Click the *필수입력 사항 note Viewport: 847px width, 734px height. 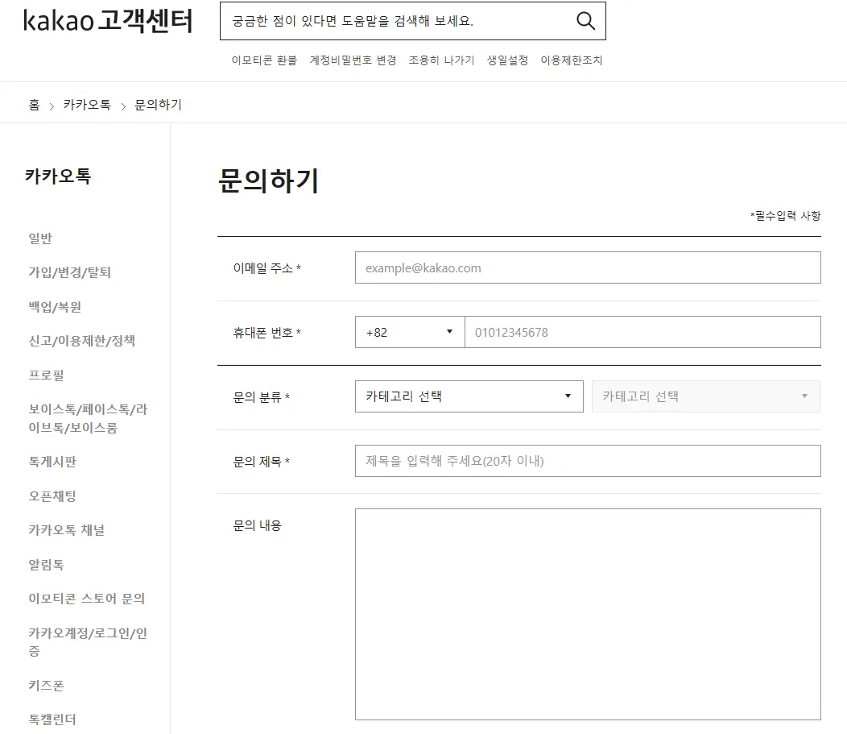click(x=786, y=216)
